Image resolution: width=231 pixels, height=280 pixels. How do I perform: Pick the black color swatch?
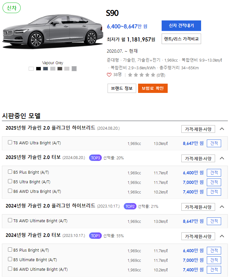tap(38, 69)
